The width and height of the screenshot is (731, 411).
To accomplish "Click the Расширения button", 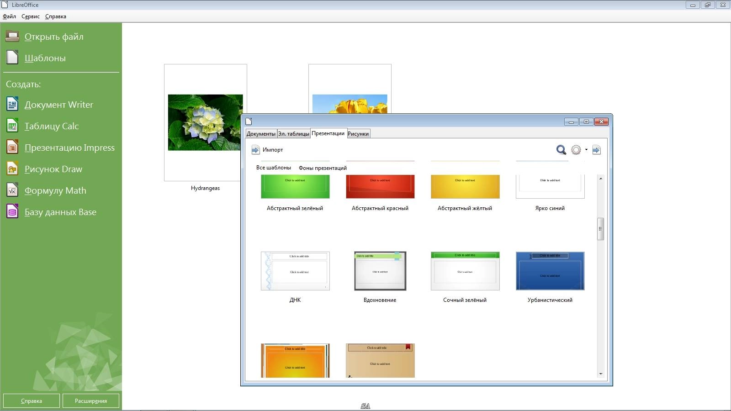I will click(91, 401).
